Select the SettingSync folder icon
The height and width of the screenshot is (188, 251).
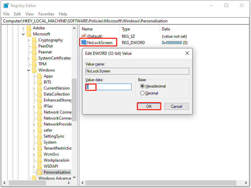pos(39,136)
